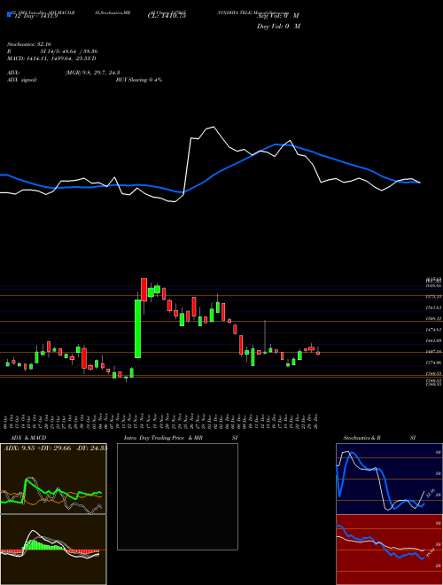Click the 1474.51 price level label
This screenshot has height=585, width=443.
[x=433, y=330]
